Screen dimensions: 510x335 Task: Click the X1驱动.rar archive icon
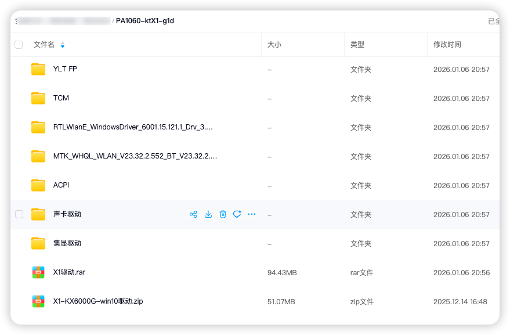coord(38,272)
